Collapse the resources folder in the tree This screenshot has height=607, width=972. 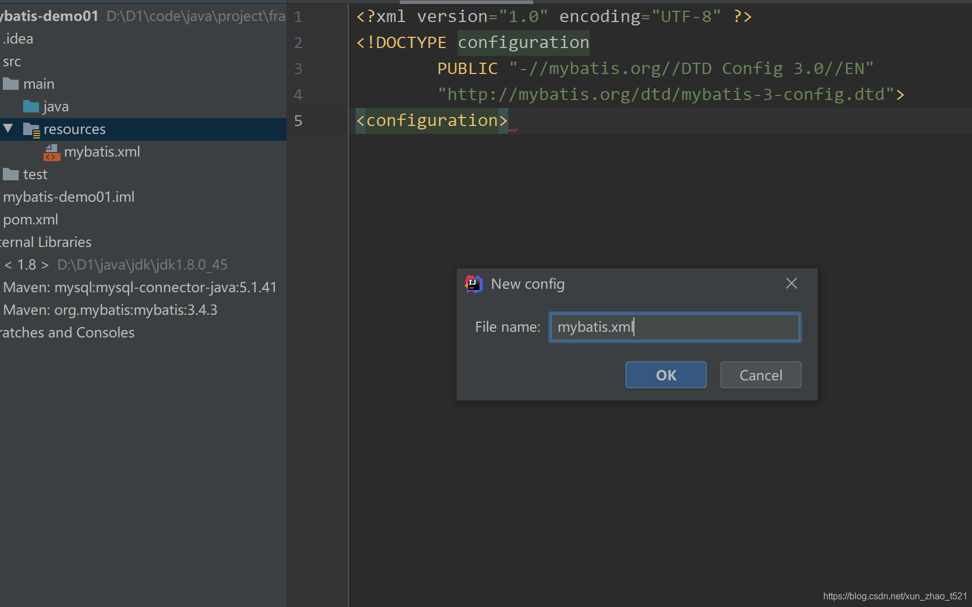click(7, 129)
